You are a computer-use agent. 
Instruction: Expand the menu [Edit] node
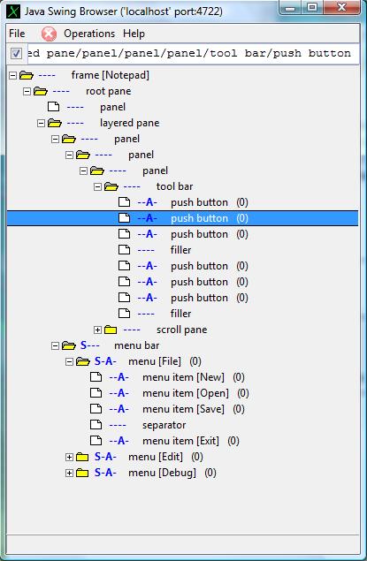(x=70, y=458)
